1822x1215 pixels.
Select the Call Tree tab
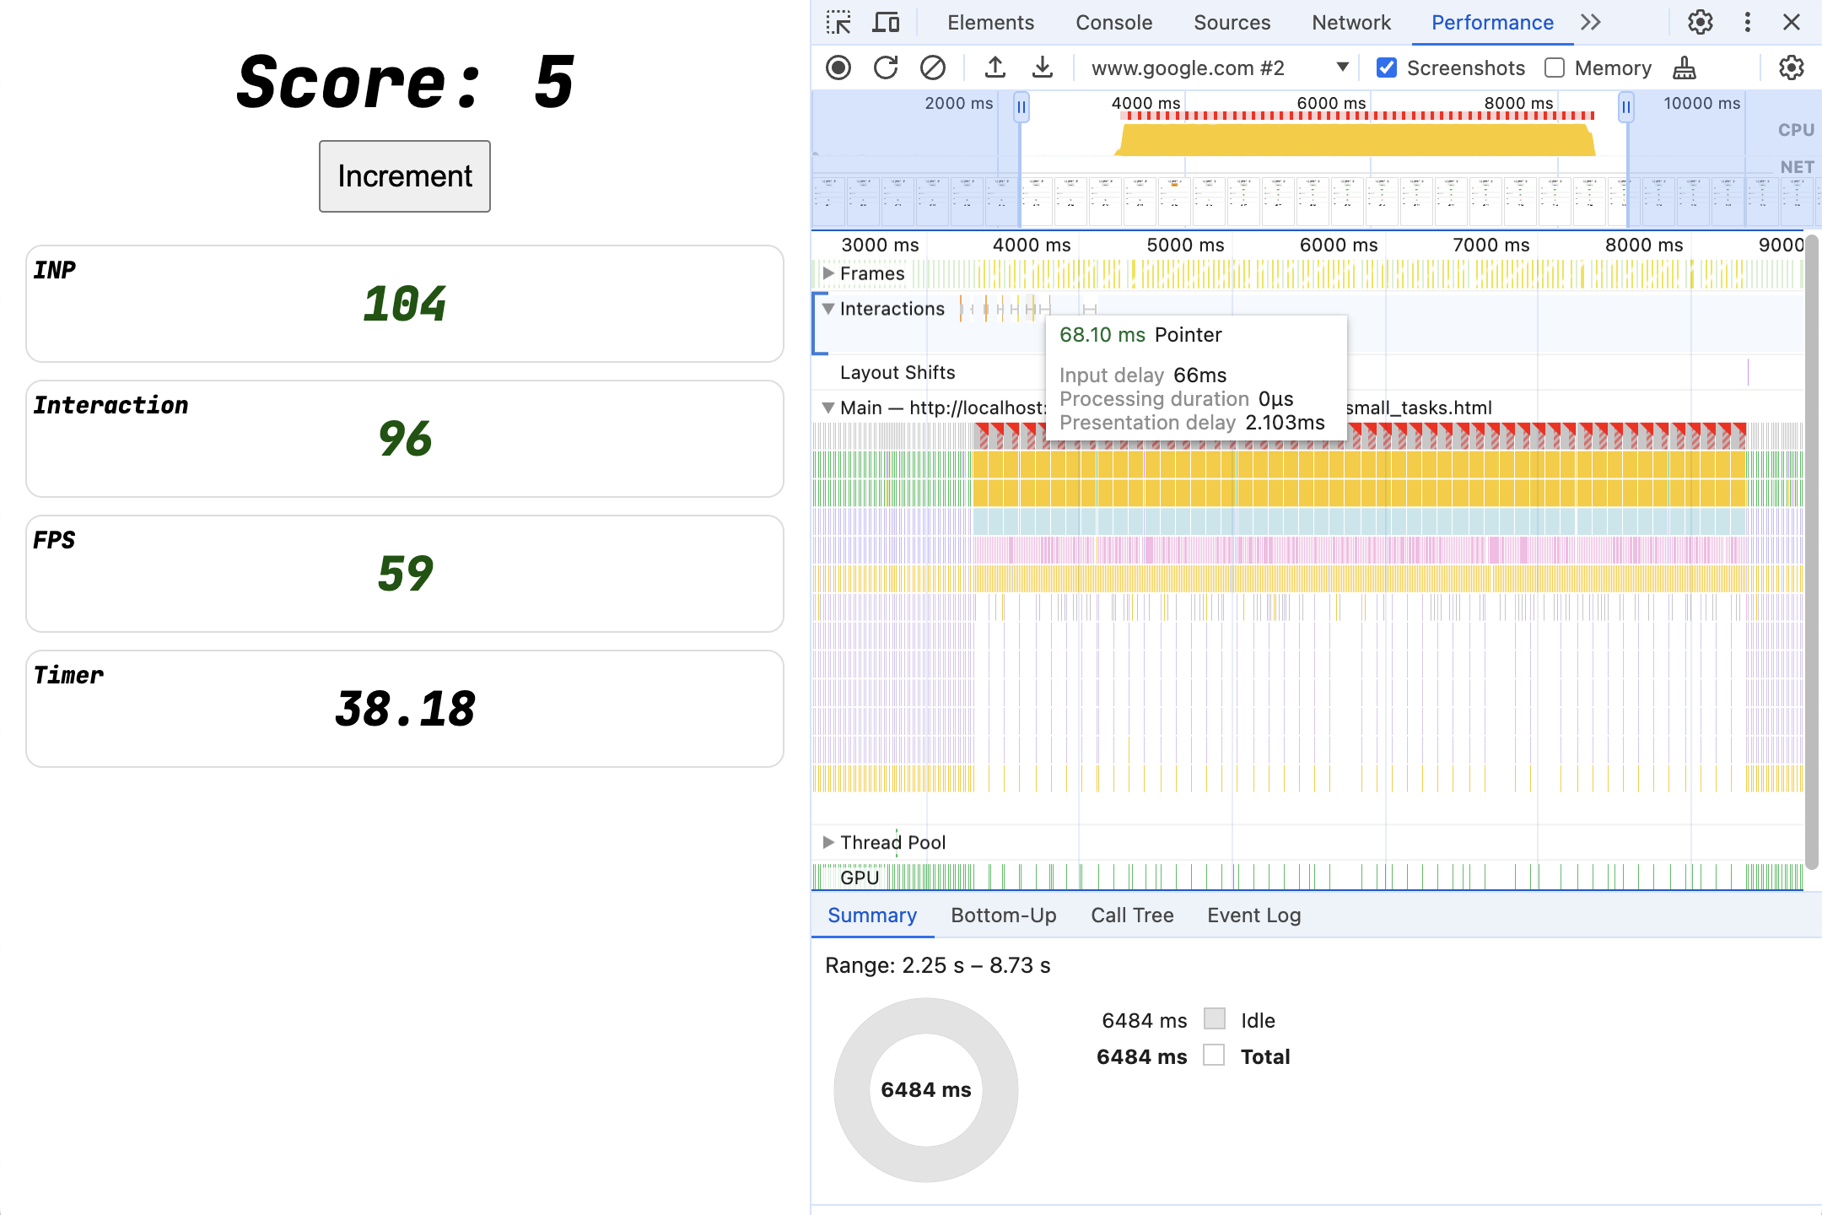tap(1132, 914)
